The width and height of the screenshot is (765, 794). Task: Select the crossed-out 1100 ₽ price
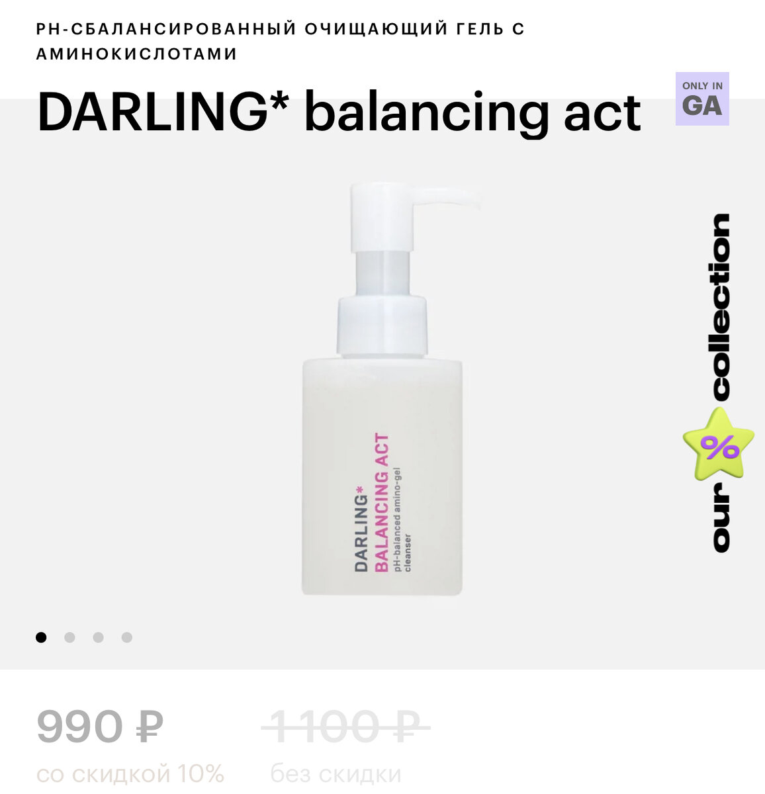pos(345,727)
